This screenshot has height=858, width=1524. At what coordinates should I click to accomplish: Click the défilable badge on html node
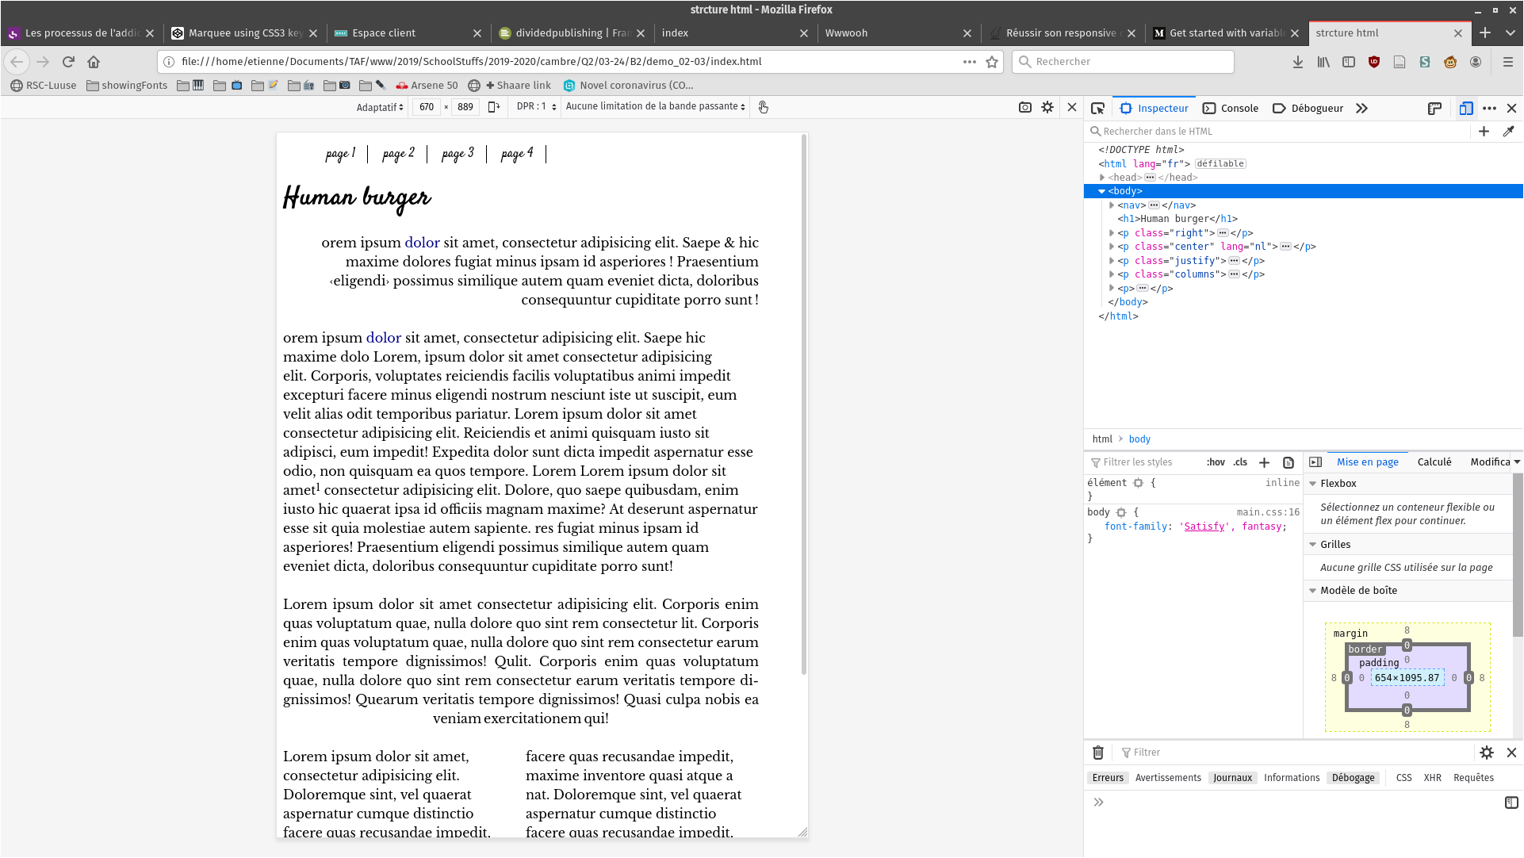click(1220, 164)
